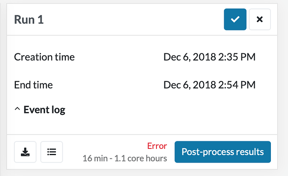Collapse the Event log chevron
Screen dimensions: 288x176
coord(17,110)
